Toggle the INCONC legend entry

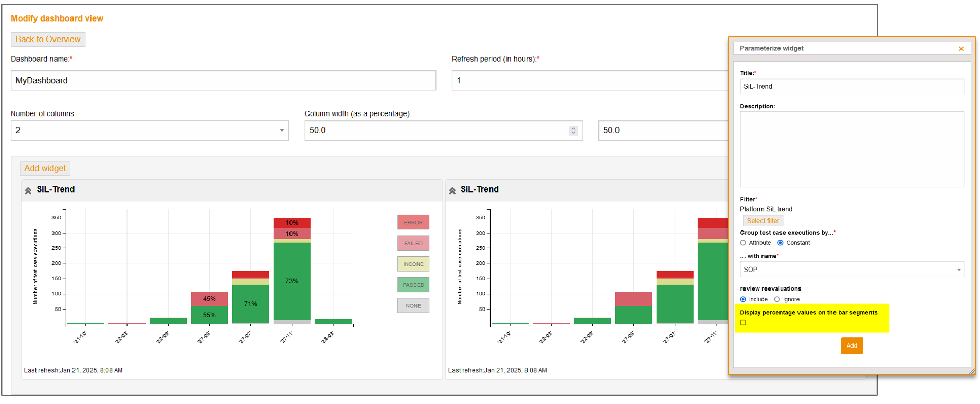pos(413,264)
